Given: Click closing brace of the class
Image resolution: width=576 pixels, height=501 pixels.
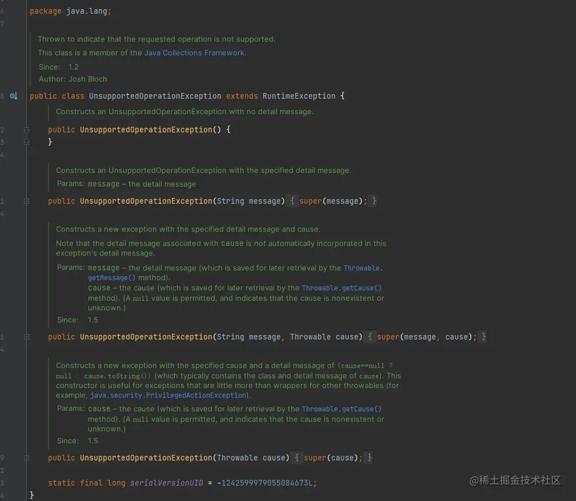Looking at the screenshot, I should point(31,495).
